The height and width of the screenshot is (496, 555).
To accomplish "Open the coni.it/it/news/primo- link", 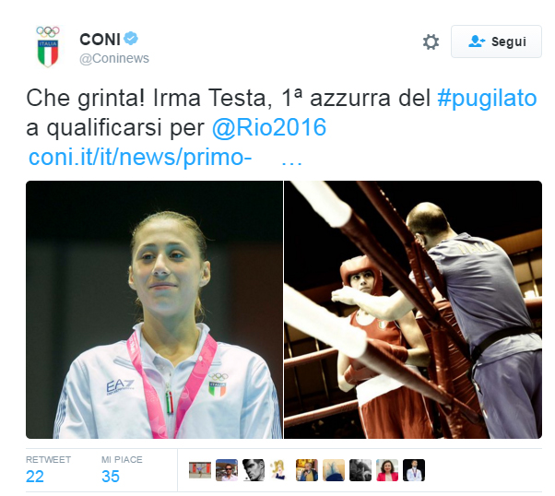I will [x=140, y=157].
